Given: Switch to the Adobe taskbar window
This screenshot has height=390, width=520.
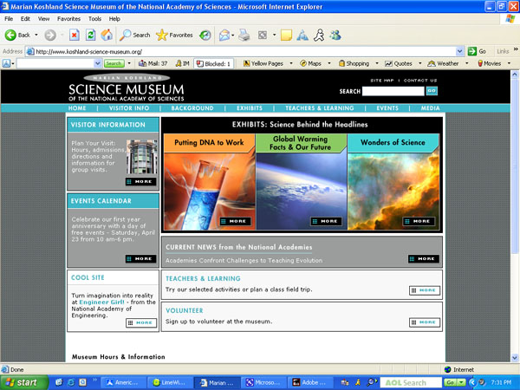Looking at the screenshot, I should click(x=310, y=382).
